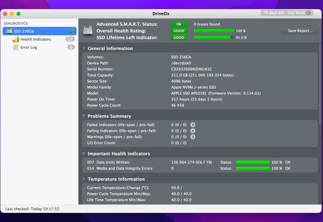The image size is (323, 222).
Task: Click the APPLE SSD AP0256J model value
Action: (x=216, y=93)
